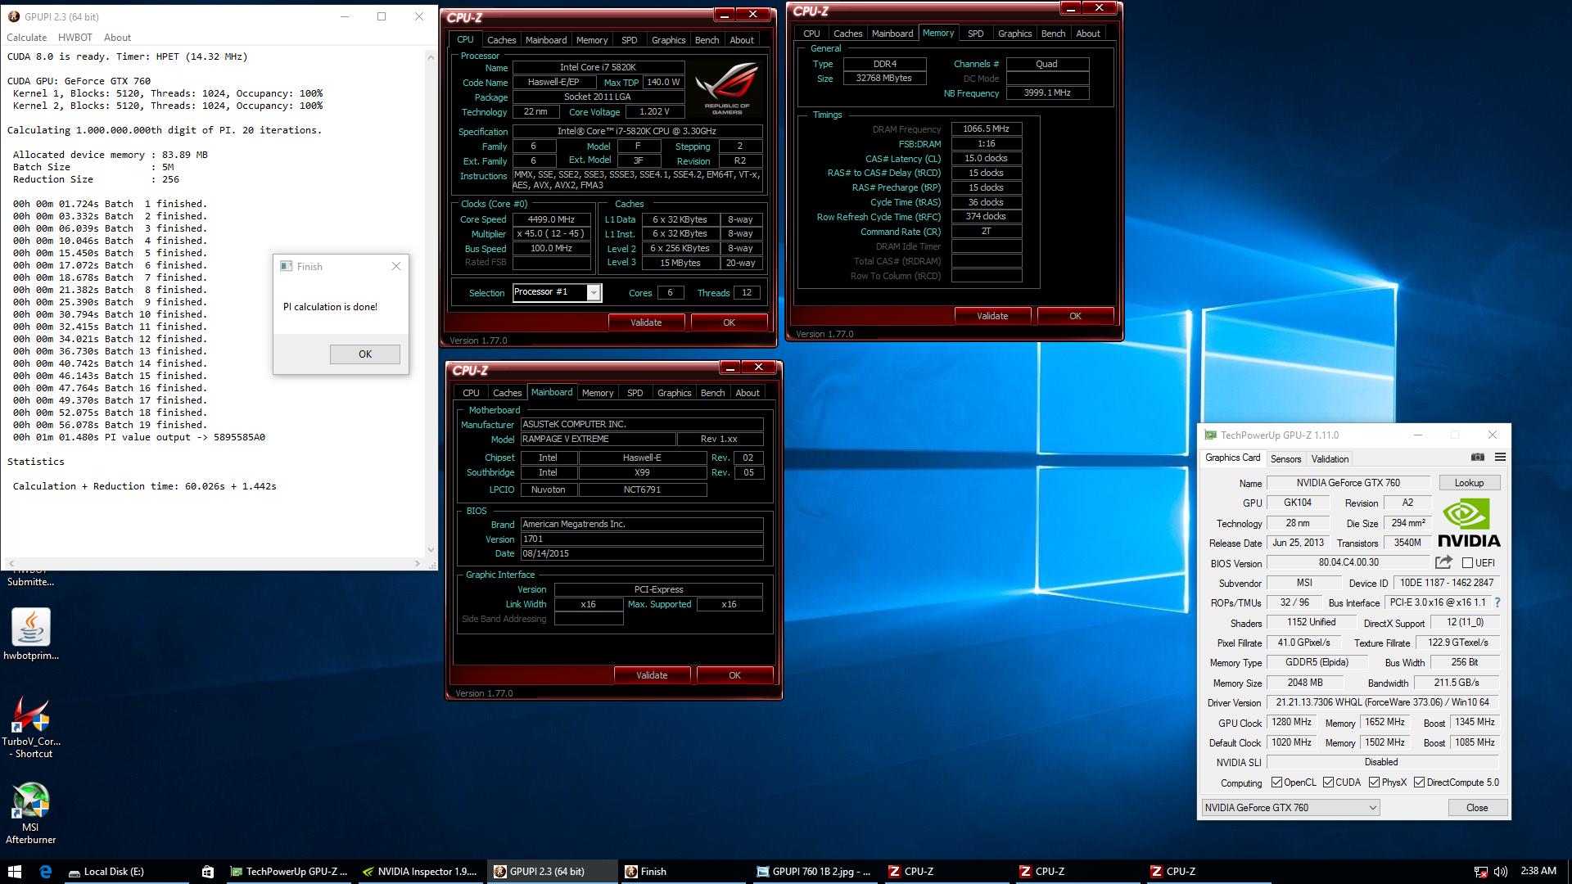Open the HWBOT menu in GPUPI
This screenshot has width=1572, height=884.
75,38
